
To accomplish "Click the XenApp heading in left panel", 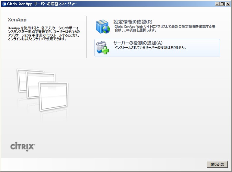I will click(x=17, y=20).
